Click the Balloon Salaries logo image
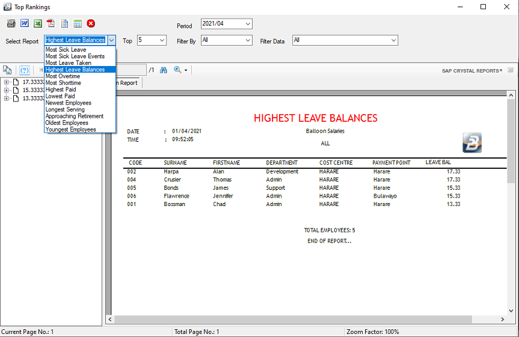Viewport: 519px width, 337px height. click(x=472, y=142)
